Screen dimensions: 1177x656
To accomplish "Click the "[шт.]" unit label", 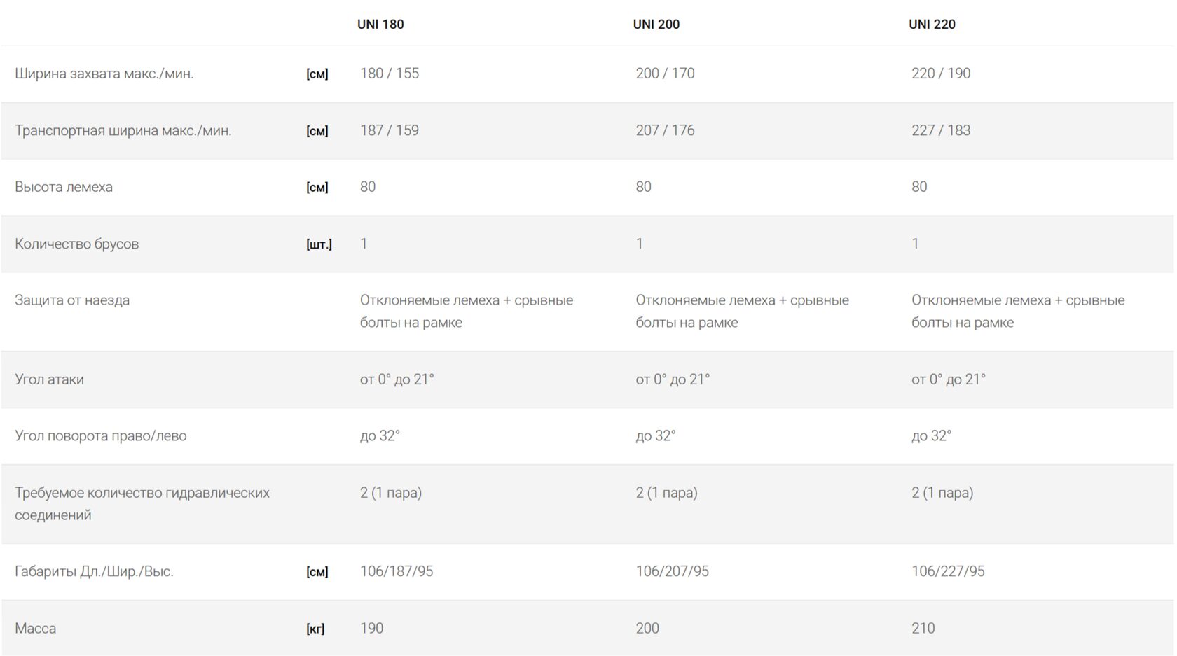I will coord(319,244).
